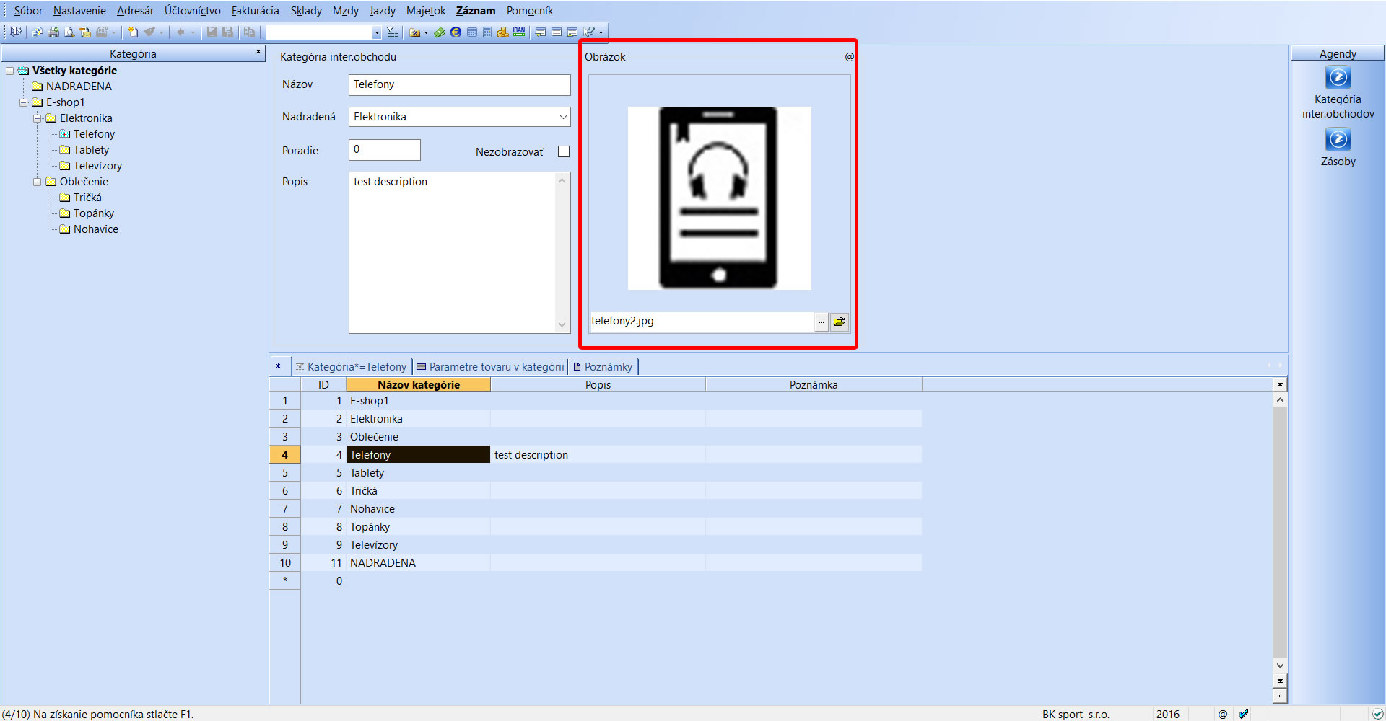Collapse the Elektronika tree node

point(38,118)
